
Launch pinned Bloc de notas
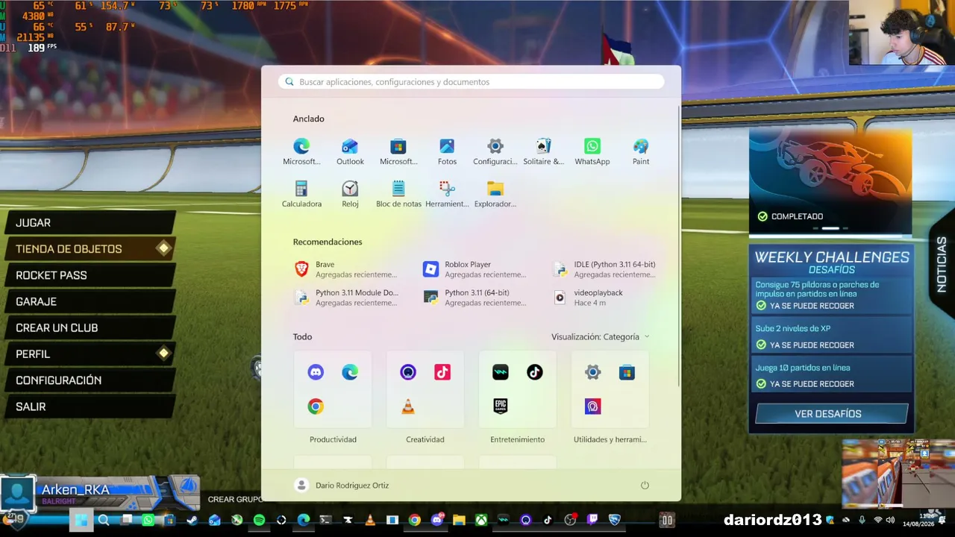[x=398, y=194]
